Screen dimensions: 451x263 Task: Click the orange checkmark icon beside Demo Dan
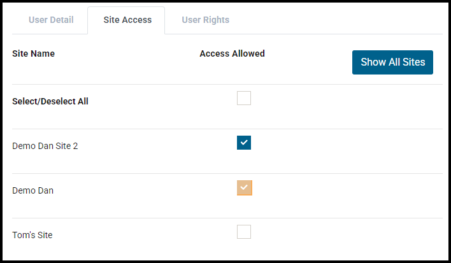245,188
